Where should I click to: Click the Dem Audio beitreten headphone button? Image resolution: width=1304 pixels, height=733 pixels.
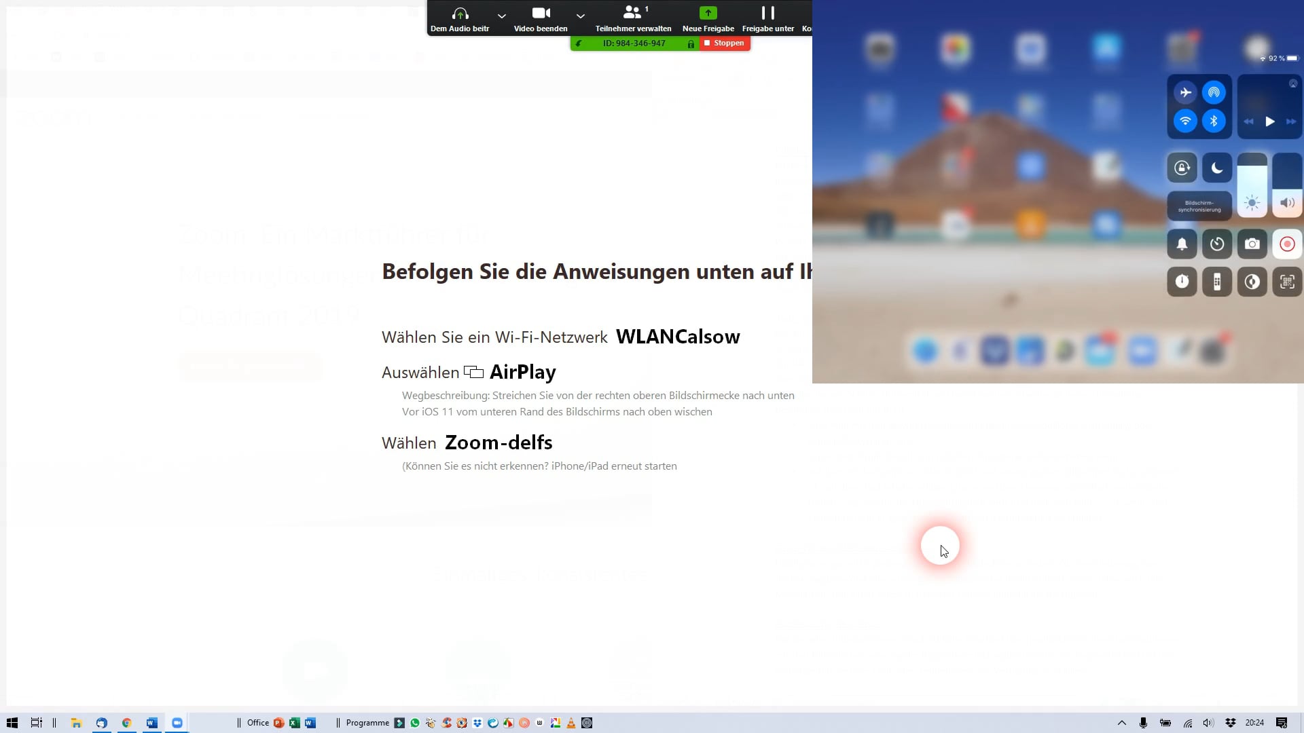(460, 18)
